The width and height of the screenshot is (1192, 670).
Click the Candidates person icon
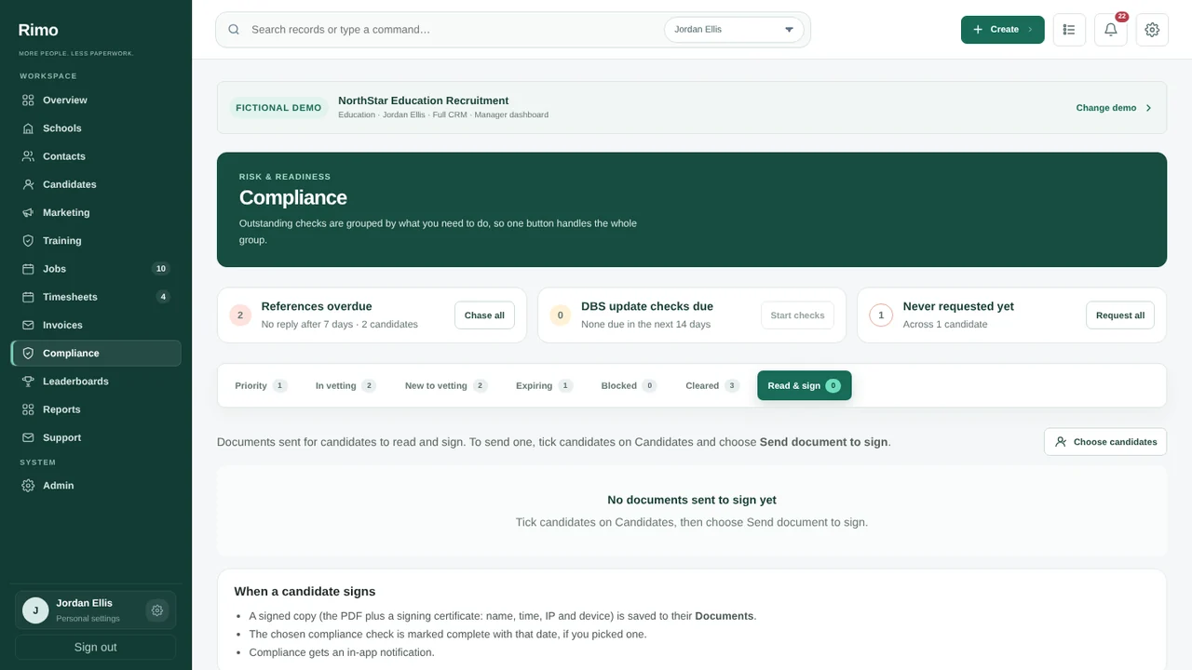pos(28,184)
